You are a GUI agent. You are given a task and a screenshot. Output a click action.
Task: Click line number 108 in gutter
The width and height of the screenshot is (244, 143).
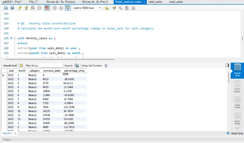(6, 48)
